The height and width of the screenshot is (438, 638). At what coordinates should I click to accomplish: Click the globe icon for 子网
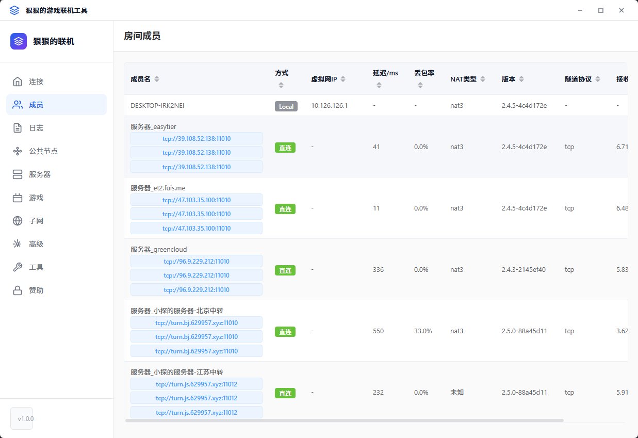tap(18, 221)
